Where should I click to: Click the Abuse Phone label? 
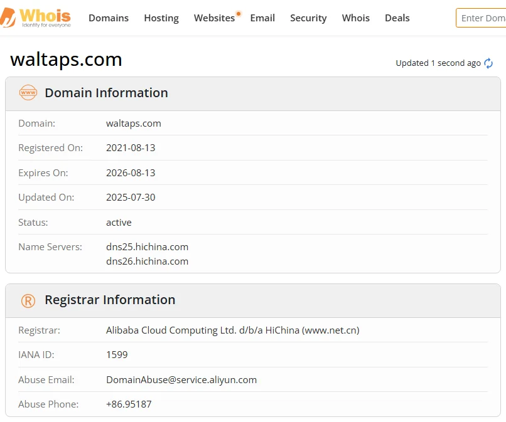point(48,404)
